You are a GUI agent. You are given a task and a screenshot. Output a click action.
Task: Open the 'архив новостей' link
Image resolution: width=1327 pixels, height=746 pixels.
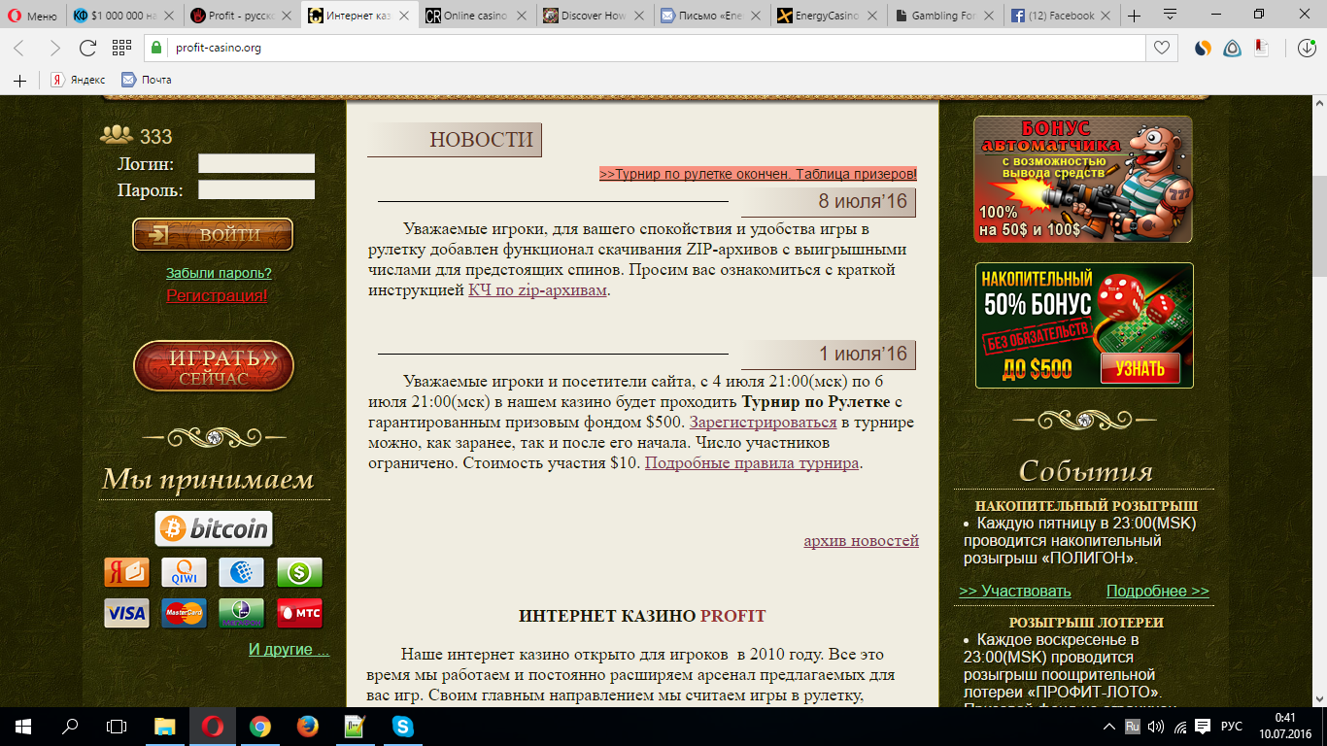point(861,540)
